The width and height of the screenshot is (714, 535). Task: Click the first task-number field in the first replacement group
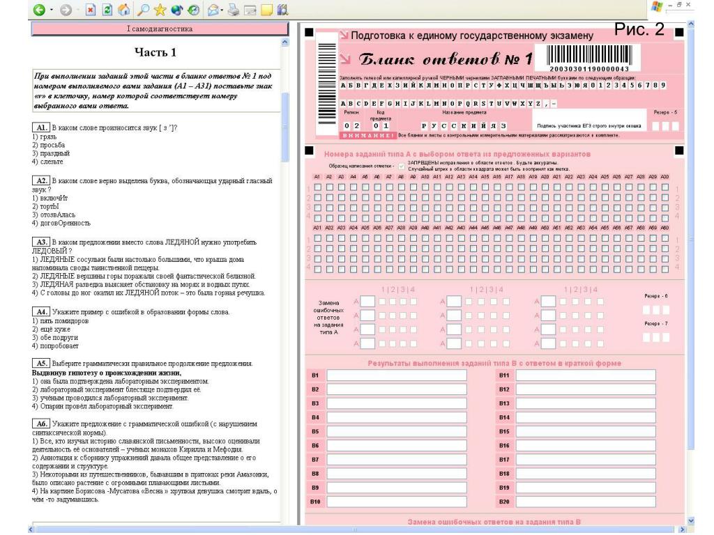(367, 302)
